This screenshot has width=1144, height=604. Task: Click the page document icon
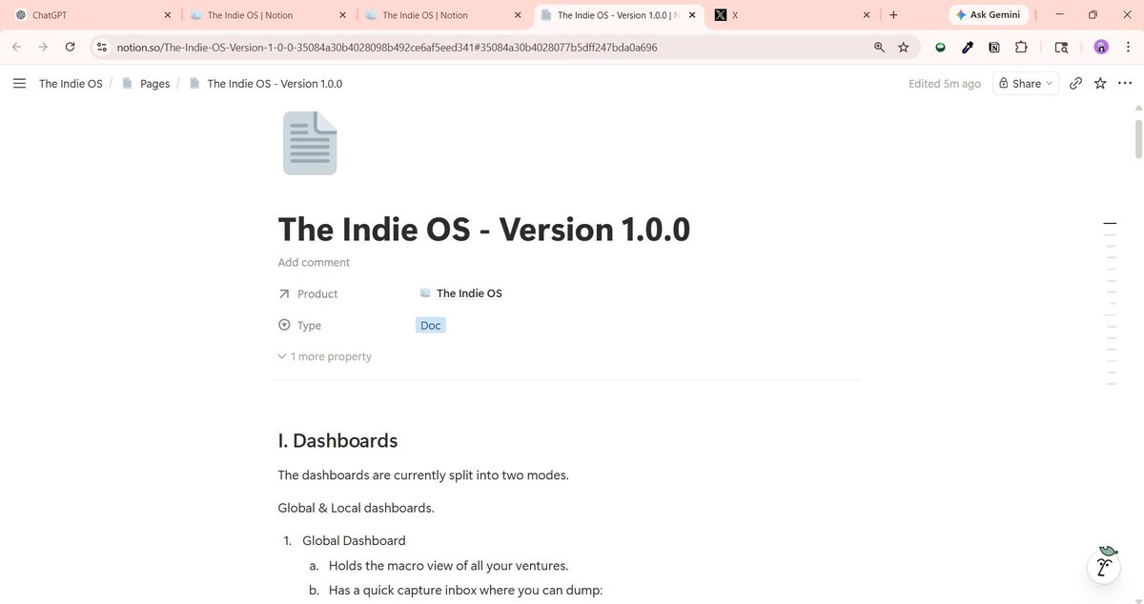[x=310, y=143]
